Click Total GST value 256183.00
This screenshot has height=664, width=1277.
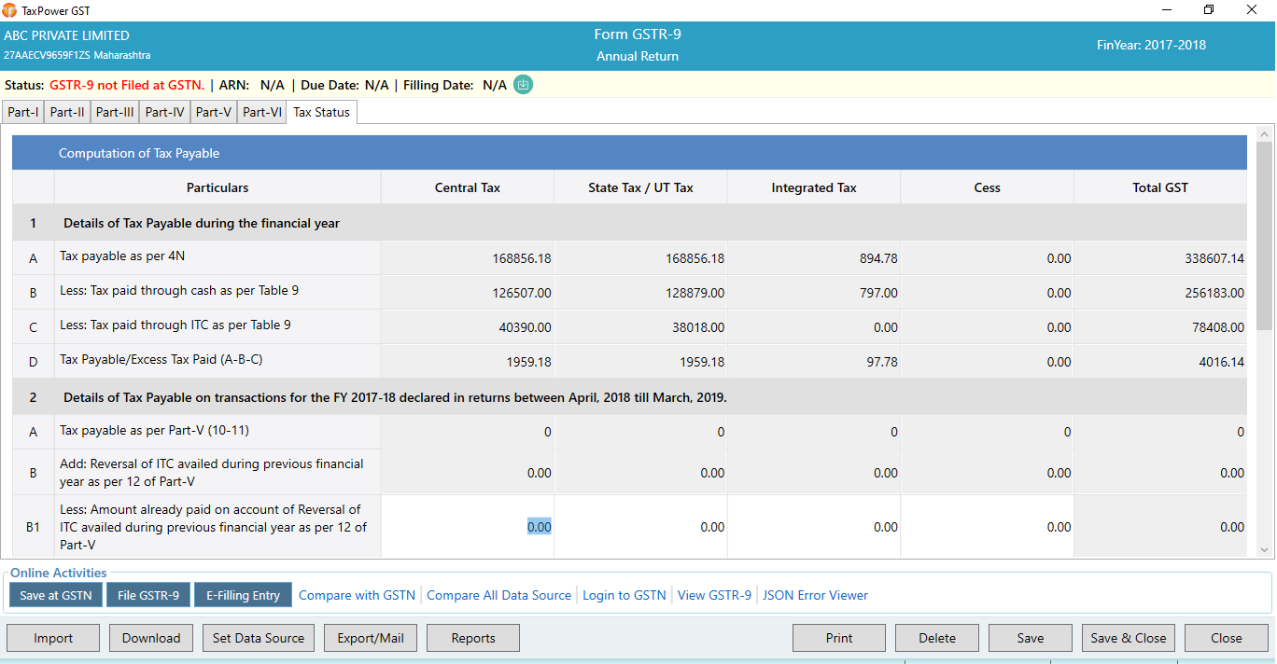(x=1214, y=293)
